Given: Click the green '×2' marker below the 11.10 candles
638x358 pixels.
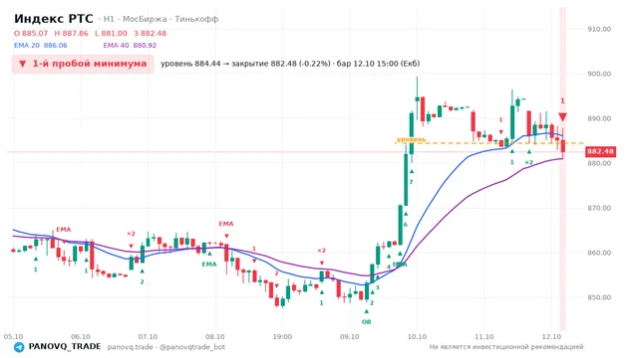Looking at the screenshot, I should point(528,162).
